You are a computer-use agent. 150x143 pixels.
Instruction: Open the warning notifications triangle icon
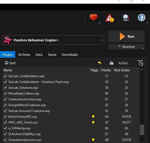coord(110,18)
